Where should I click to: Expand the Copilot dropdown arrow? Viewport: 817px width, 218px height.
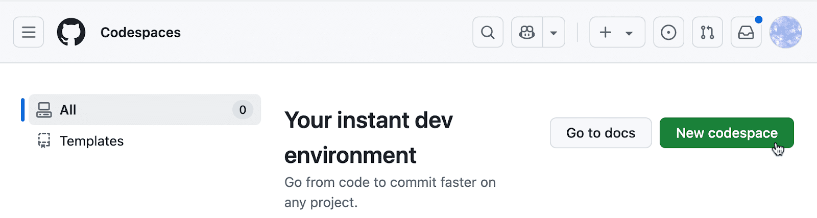point(554,33)
